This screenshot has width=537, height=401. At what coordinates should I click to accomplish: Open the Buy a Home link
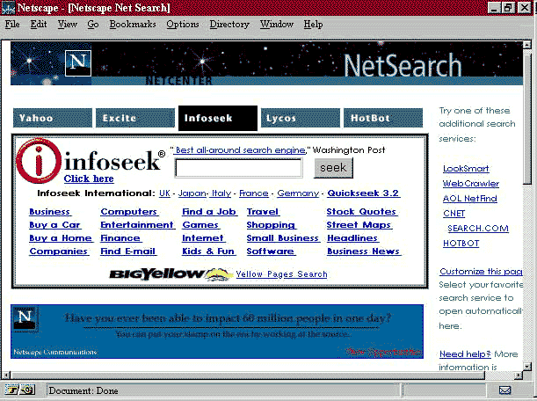(x=61, y=238)
